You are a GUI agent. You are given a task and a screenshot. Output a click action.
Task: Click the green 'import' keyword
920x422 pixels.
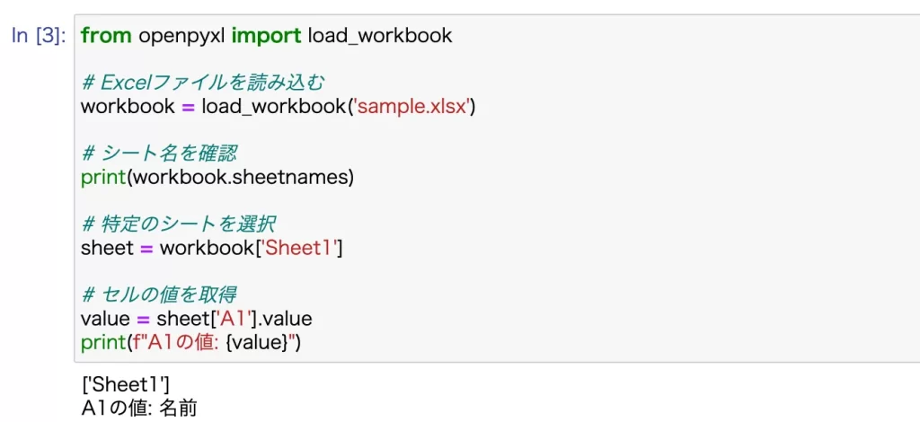pos(266,36)
